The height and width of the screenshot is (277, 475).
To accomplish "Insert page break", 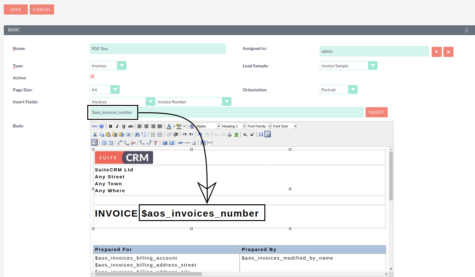I will (210, 143).
